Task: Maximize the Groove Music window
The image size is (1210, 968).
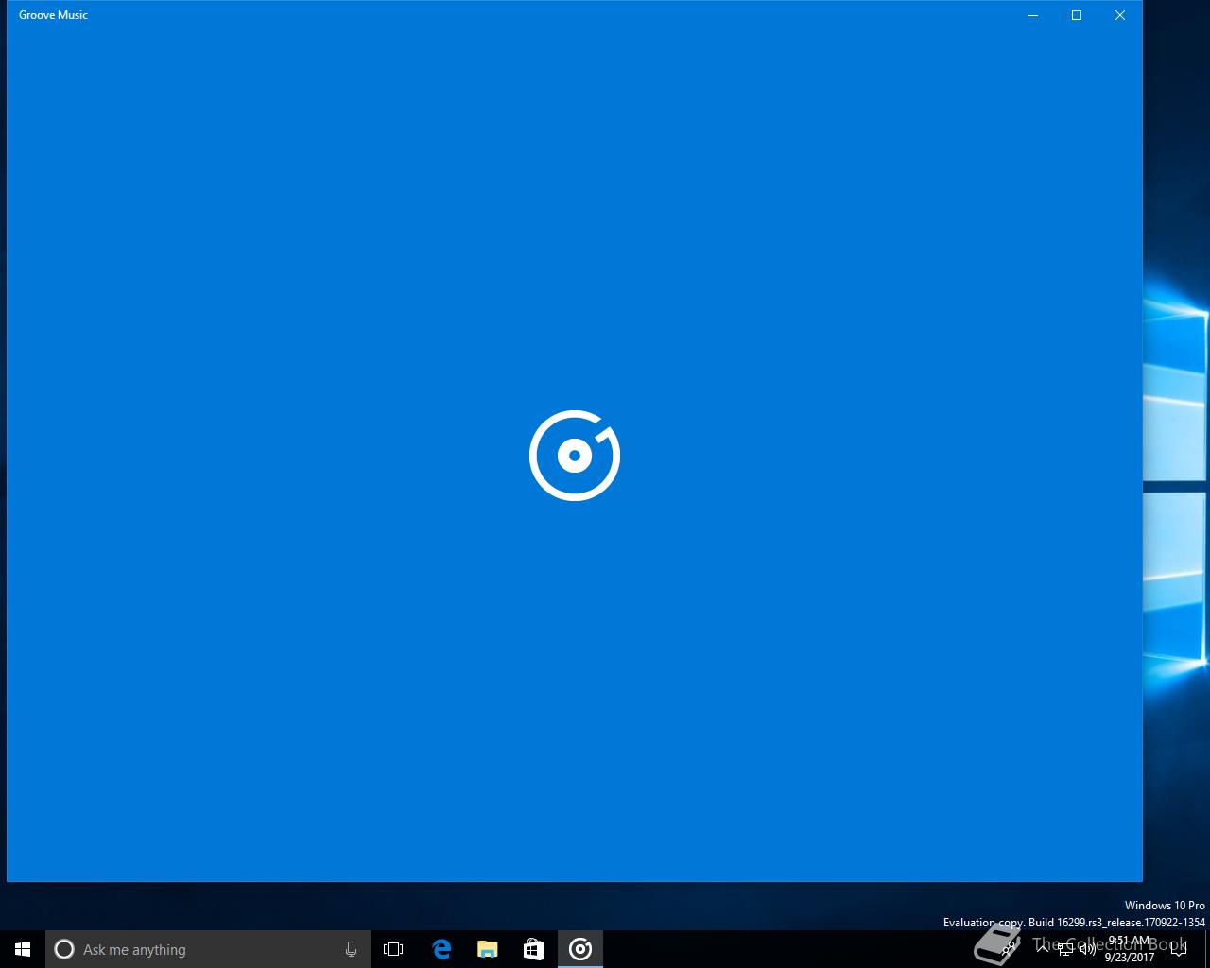Action: click(x=1077, y=15)
